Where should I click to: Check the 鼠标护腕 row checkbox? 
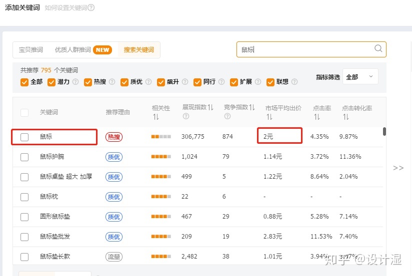24,157
